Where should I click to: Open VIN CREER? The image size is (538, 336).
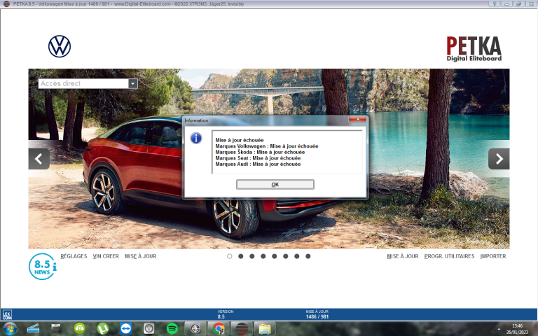[x=106, y=256]
